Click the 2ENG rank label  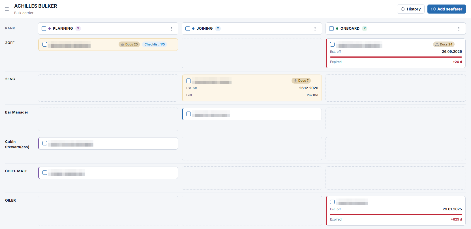coord(10,79)
